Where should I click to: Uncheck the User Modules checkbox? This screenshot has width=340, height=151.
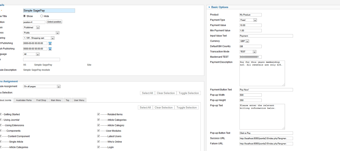pyautogui.click(x=98, y=131)
